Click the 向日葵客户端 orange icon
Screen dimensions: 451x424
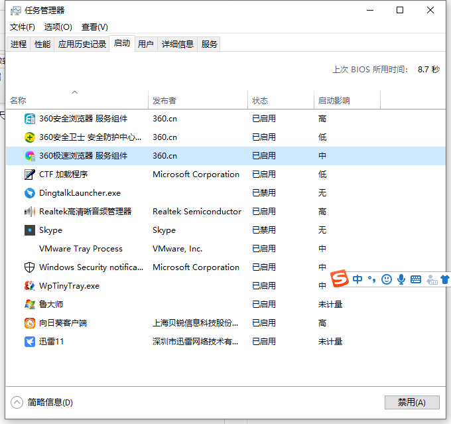click(30, 323)
